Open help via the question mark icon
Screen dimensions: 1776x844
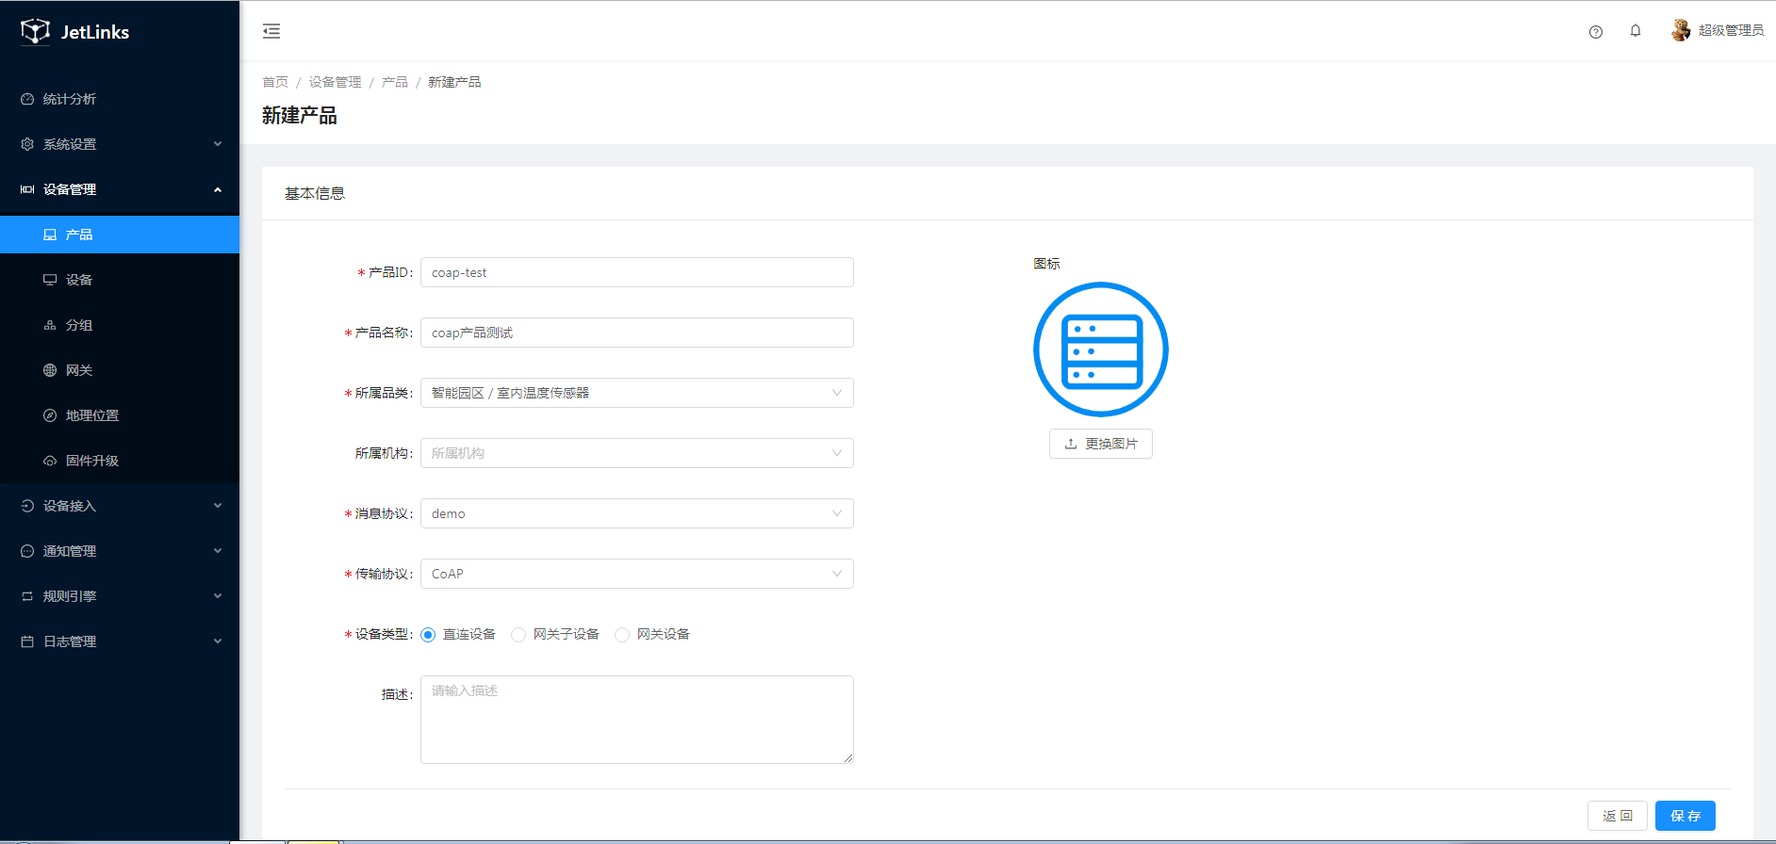pyautogui.click(x=1595, y=32)
